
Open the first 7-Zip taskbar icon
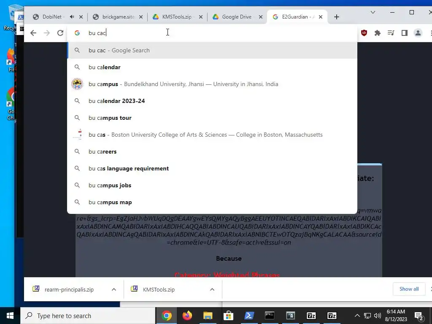pos(311,316)
